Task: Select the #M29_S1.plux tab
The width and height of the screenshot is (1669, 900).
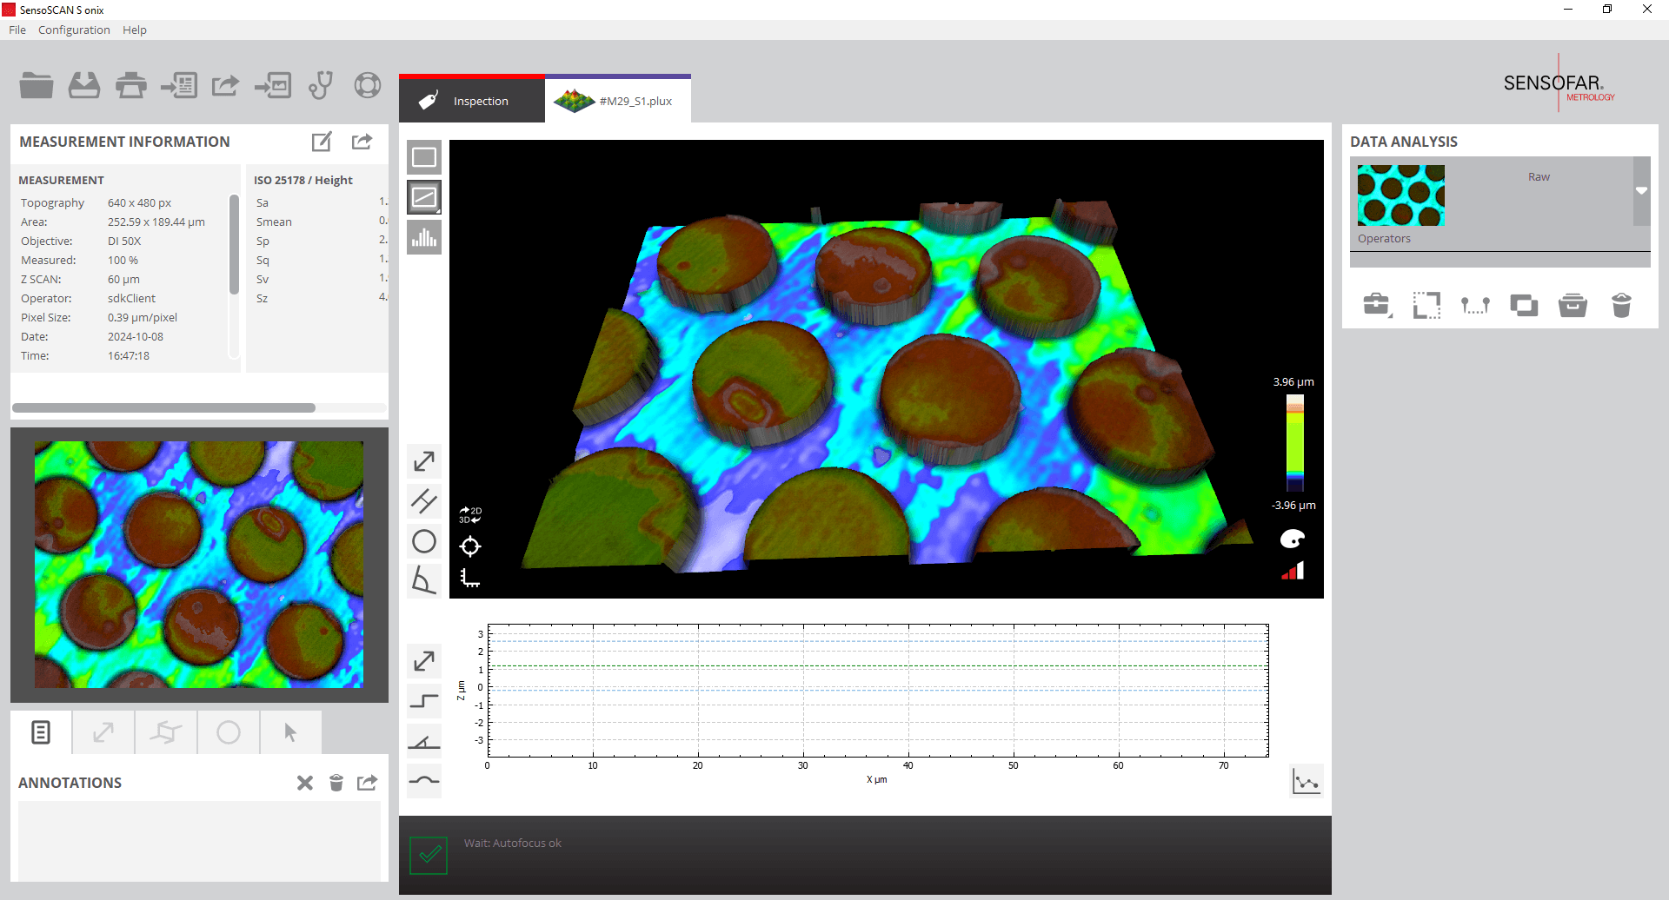Action: point(618,101)
